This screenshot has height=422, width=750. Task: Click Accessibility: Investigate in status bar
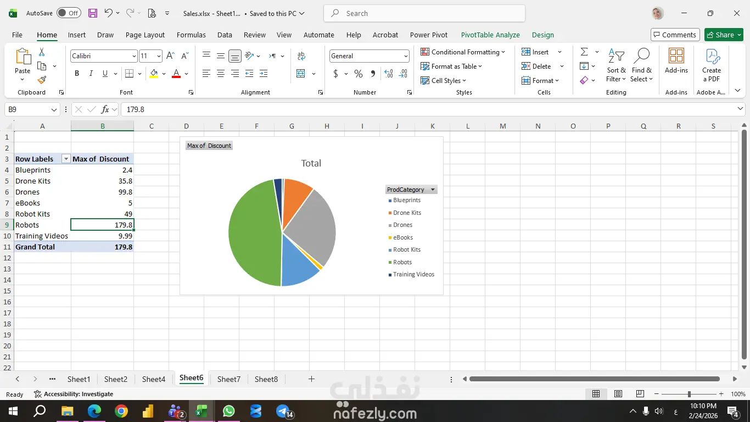coord(74,394)
